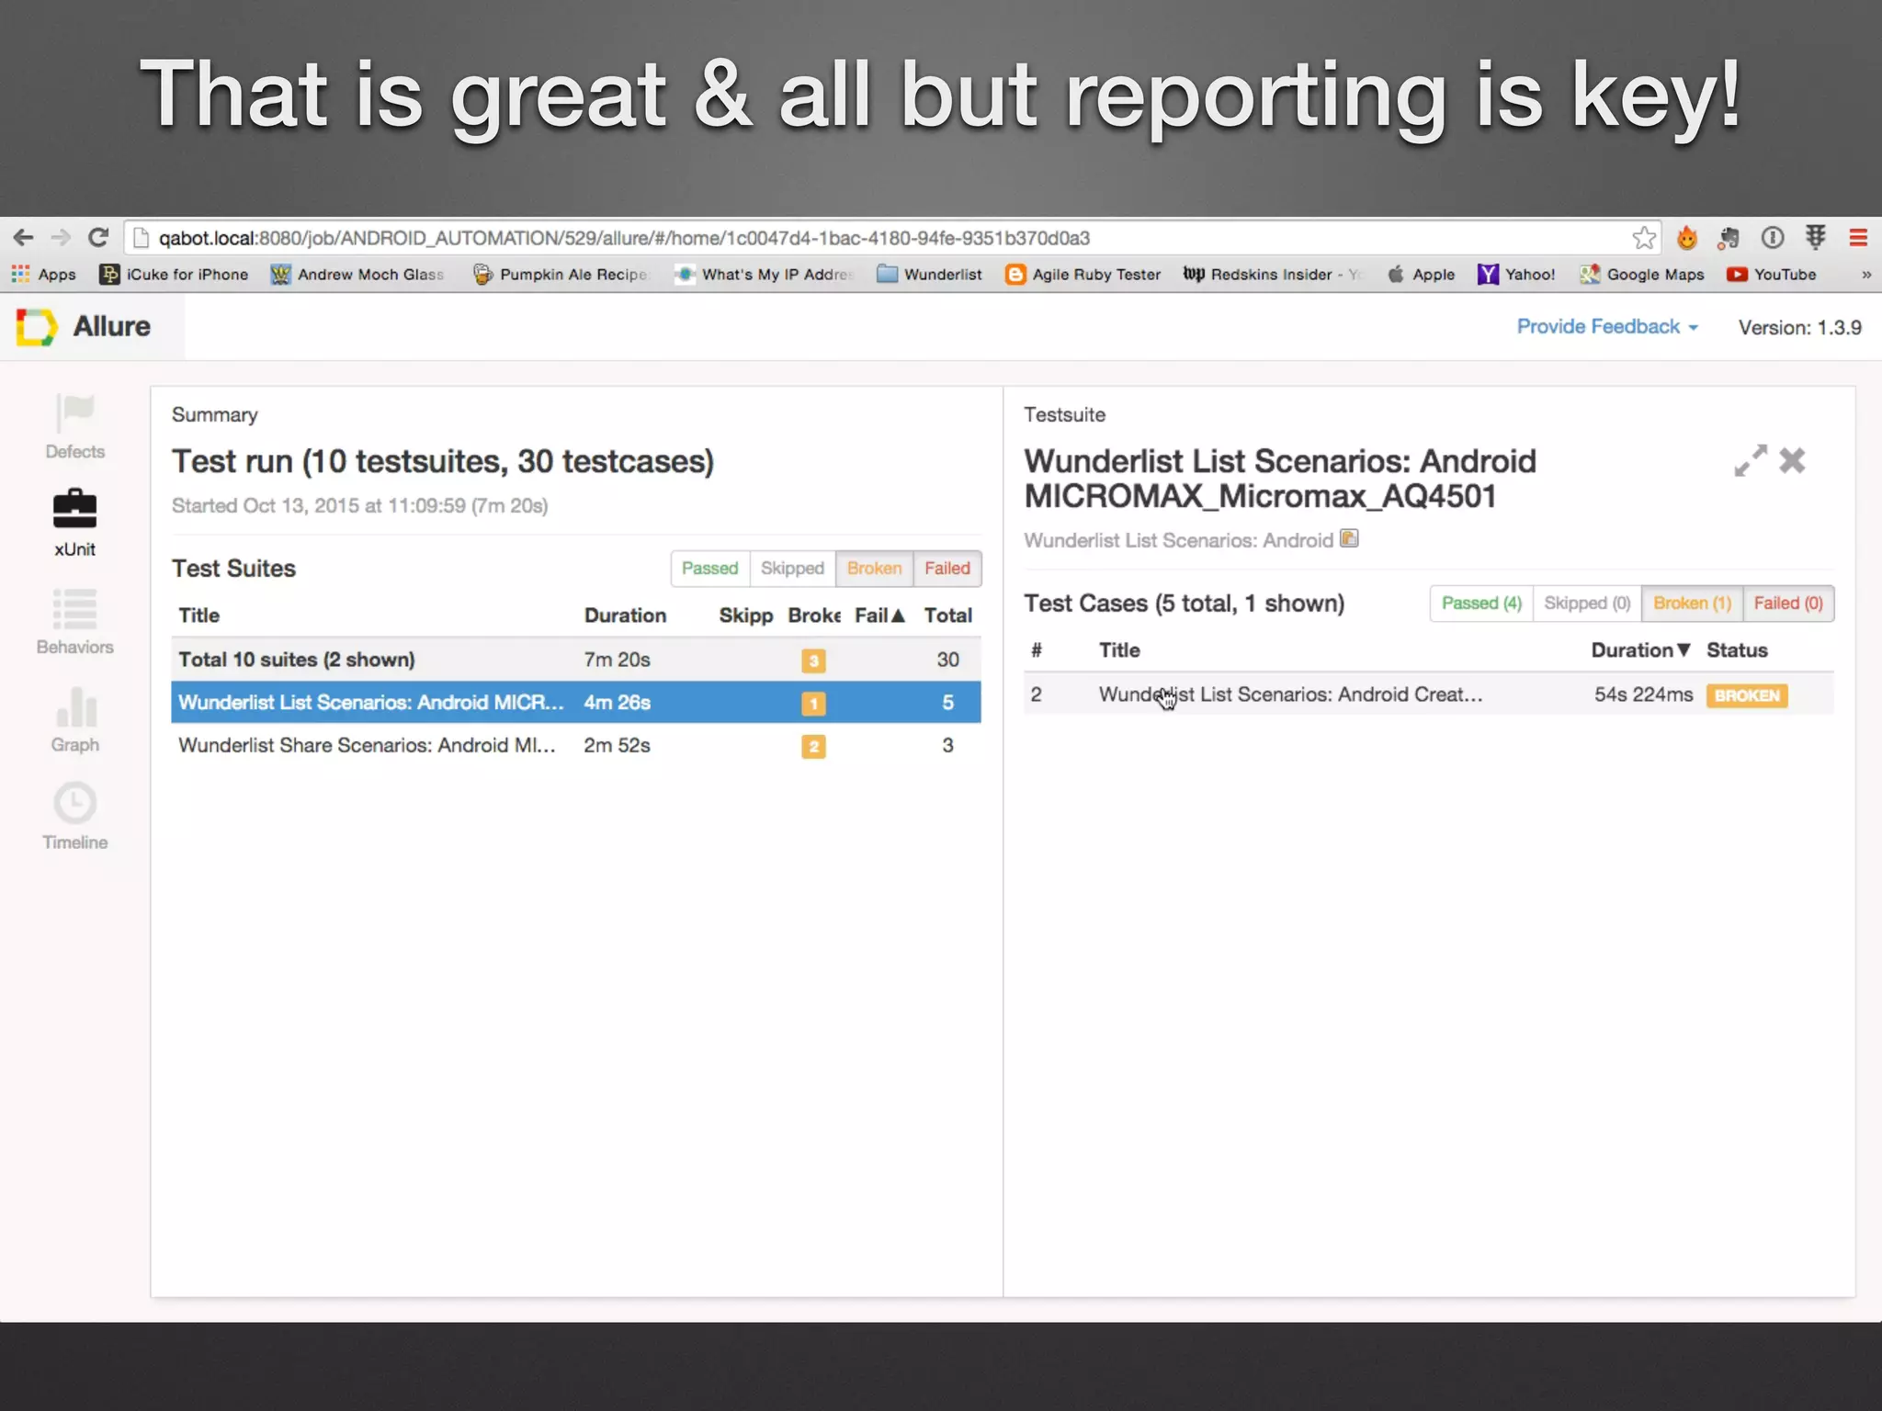The height and width of the screenshot is (1411, 1882).
Task: Open the Redskins Insider bookmark
Action: 1273,274
